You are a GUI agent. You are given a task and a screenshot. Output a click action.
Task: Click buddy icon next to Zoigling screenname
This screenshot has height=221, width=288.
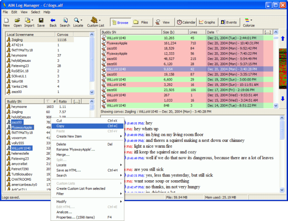click(x=9, y=40)
